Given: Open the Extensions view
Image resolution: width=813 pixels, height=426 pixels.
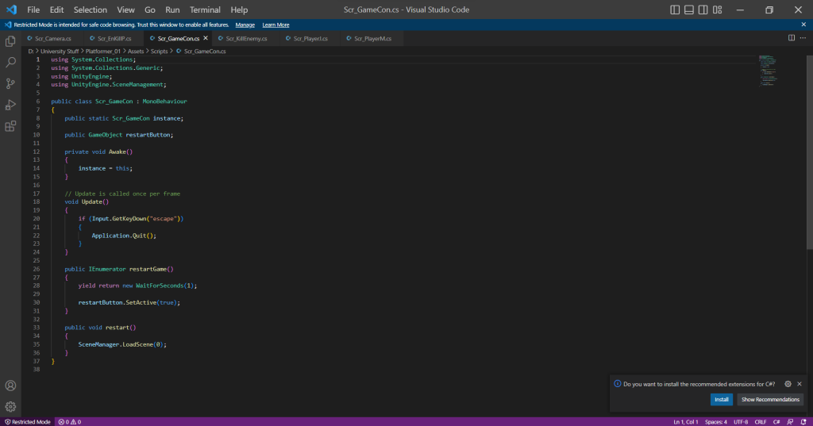Looking at the screenshot, I should 10,126.
